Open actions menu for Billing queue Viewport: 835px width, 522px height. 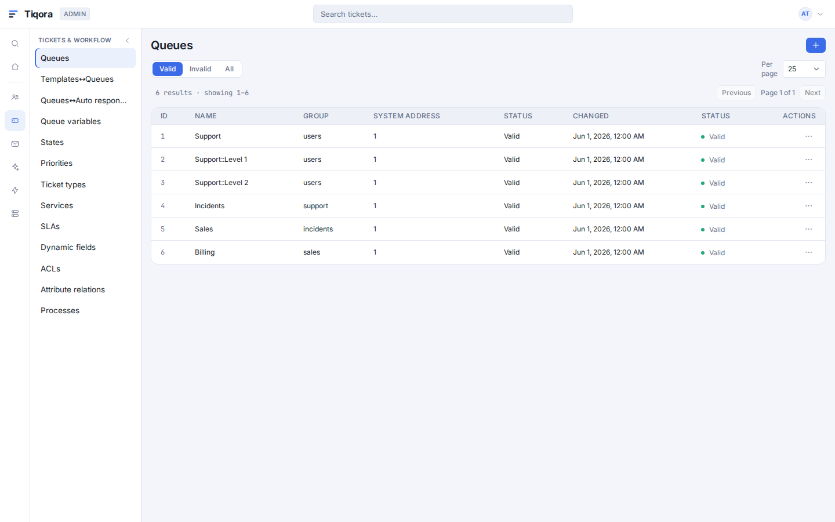[x=808, y=252]
